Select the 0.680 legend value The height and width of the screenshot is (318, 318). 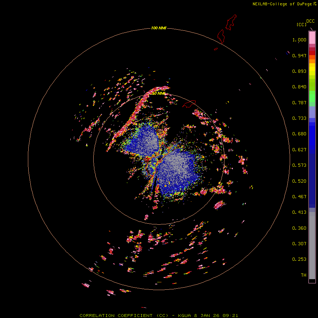(299, 134)
